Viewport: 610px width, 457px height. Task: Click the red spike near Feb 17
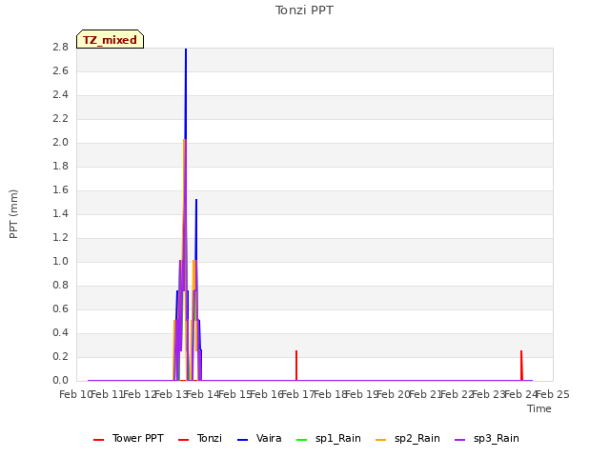click(x=296, y=366)
